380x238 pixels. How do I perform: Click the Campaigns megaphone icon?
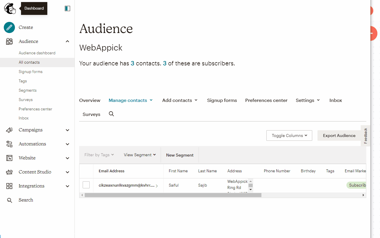click(9, 130)
